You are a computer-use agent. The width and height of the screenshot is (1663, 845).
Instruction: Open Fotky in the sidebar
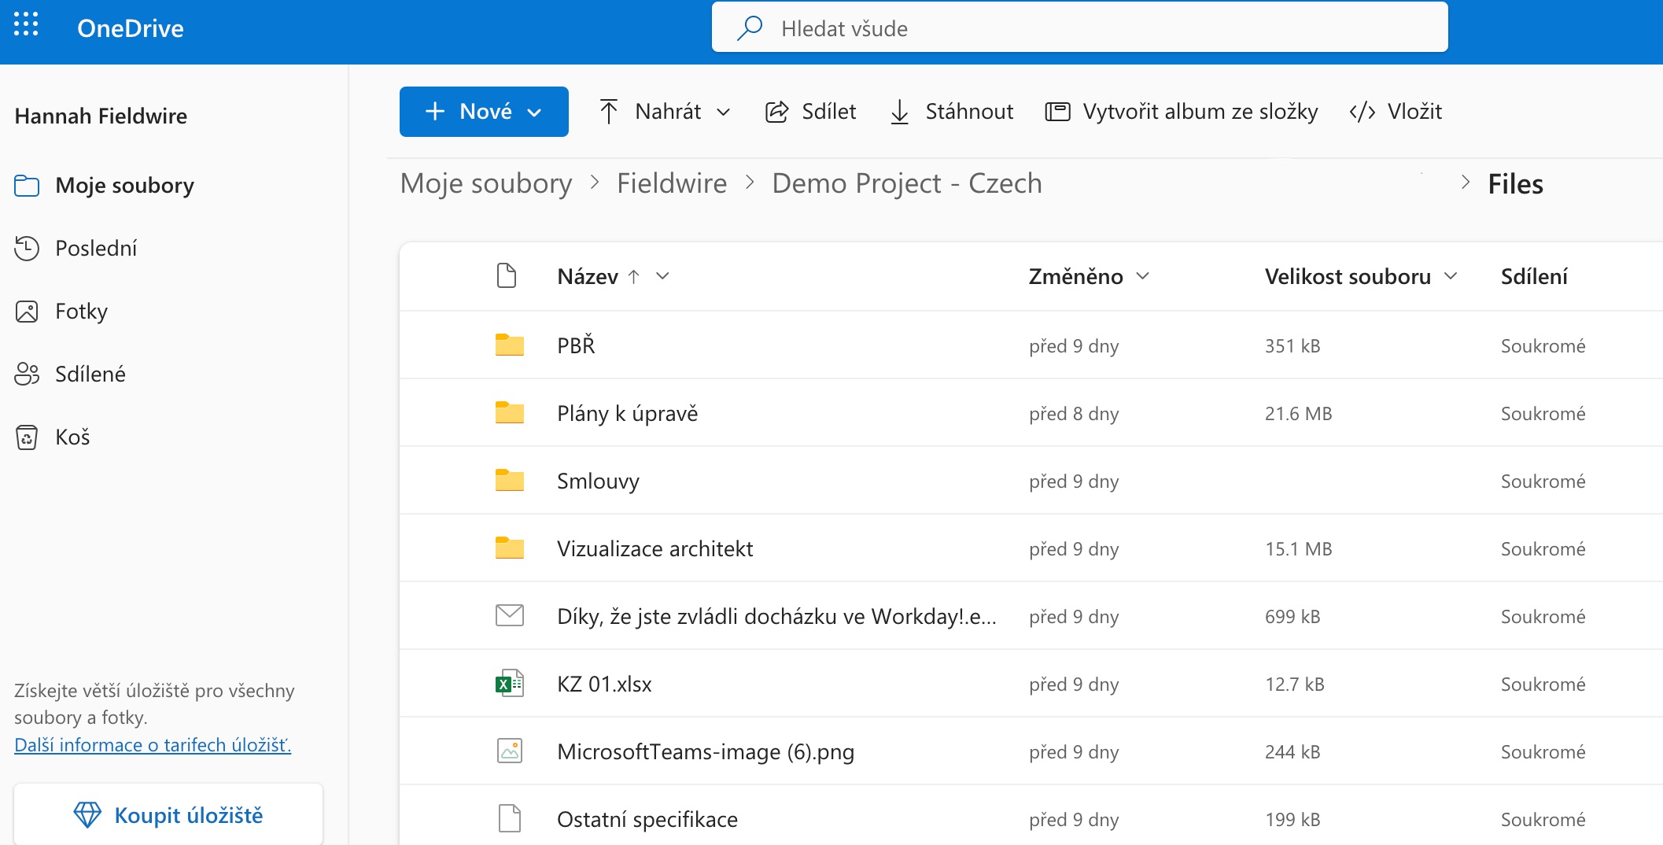click(81, 312)
